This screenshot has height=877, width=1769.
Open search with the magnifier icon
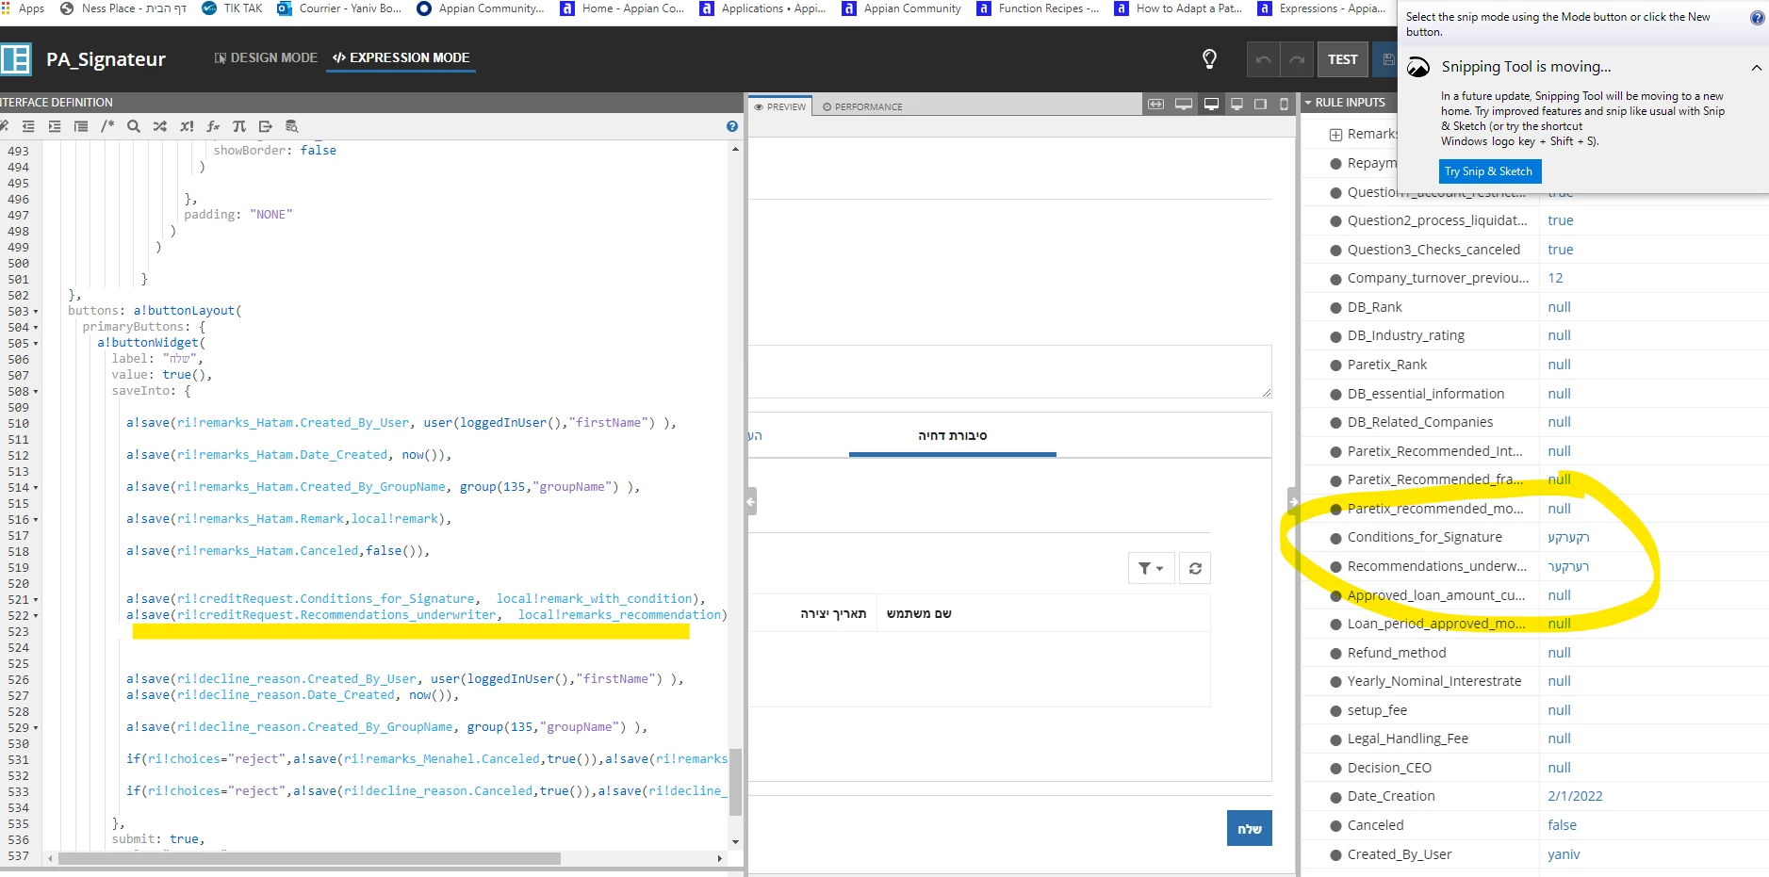click(x=134, y=126)
